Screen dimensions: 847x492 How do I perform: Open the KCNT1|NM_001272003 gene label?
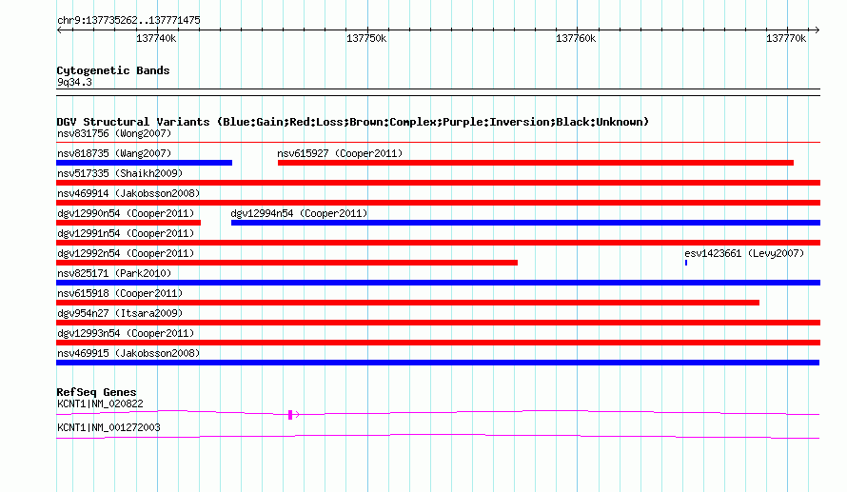(108, 427)
